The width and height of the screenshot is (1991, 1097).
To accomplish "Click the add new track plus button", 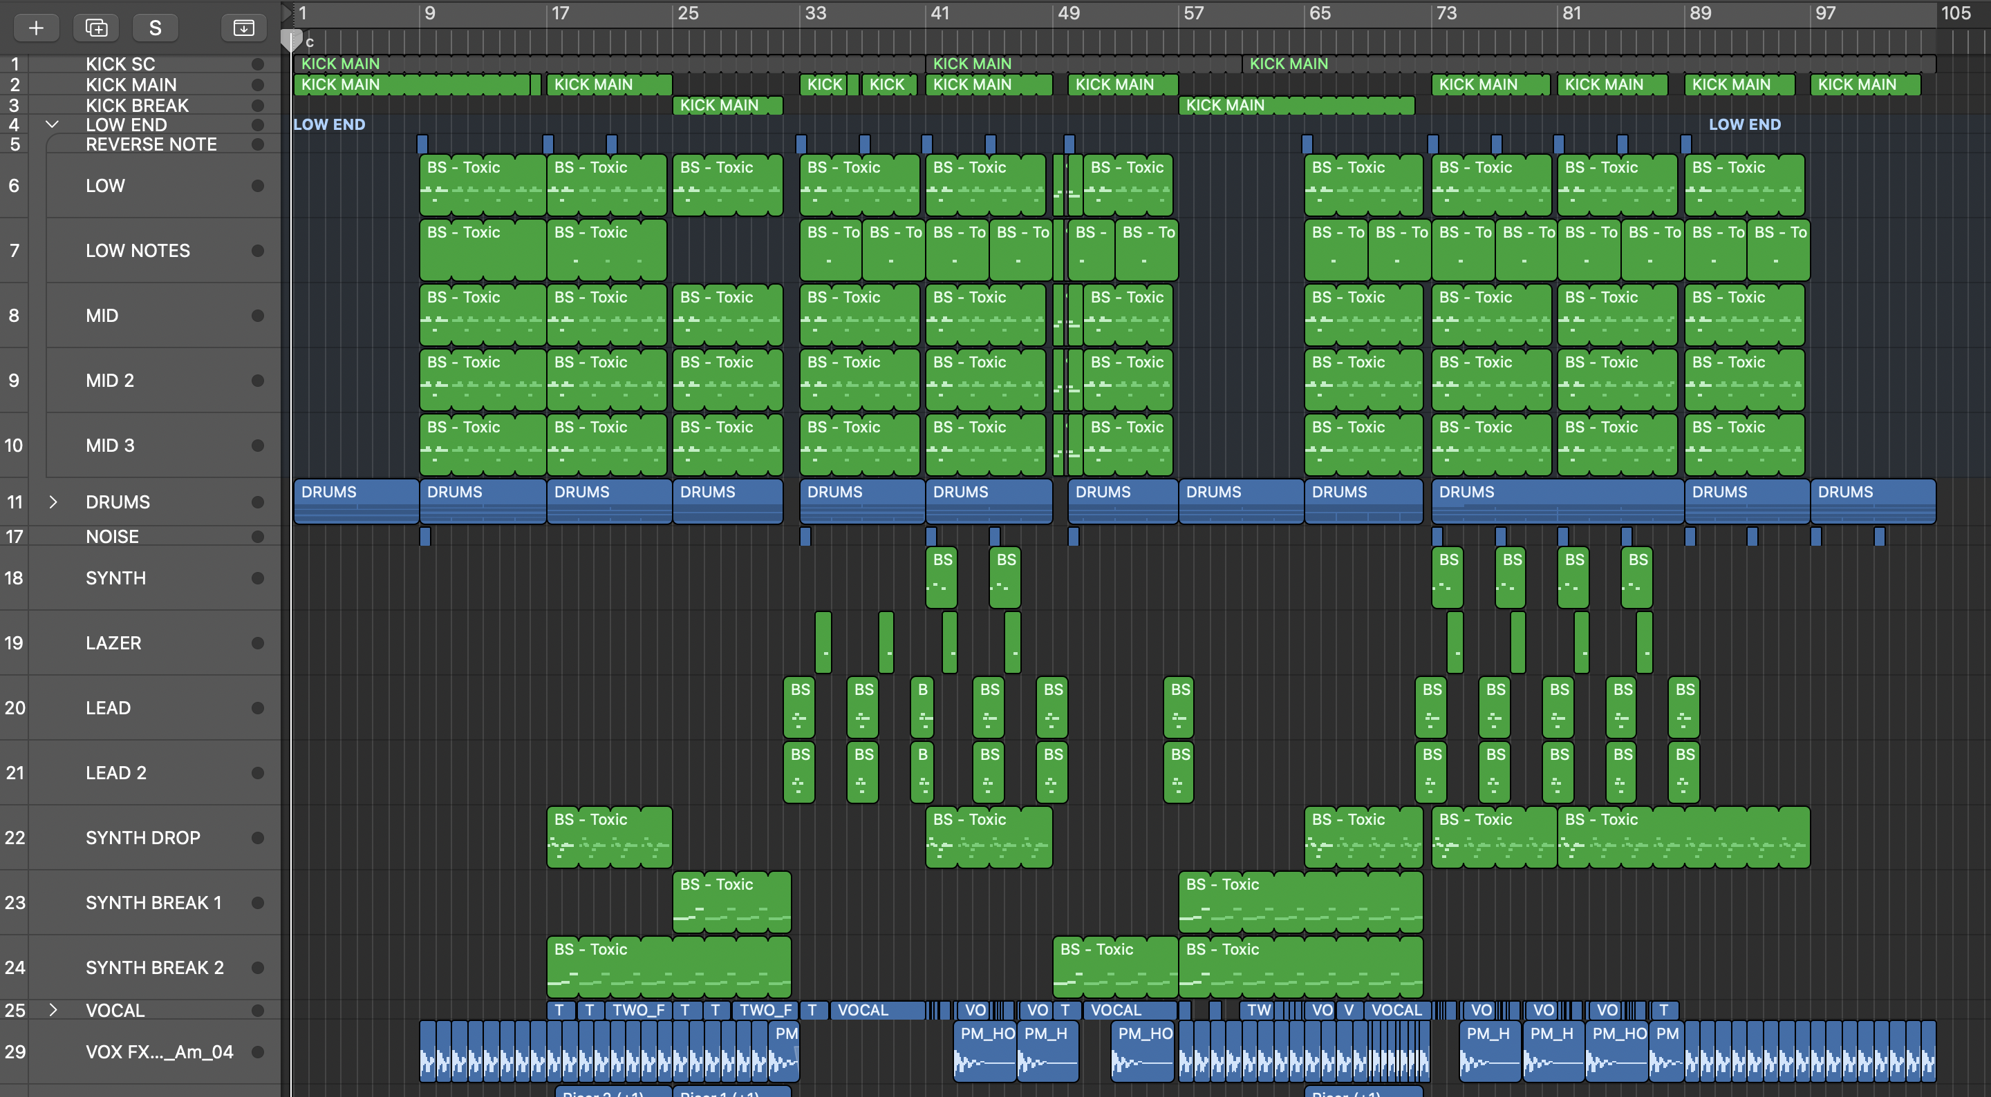I will tap(35, 28).
